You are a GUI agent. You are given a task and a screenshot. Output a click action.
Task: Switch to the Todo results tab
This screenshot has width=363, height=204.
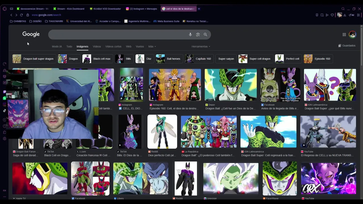(69, 46)
